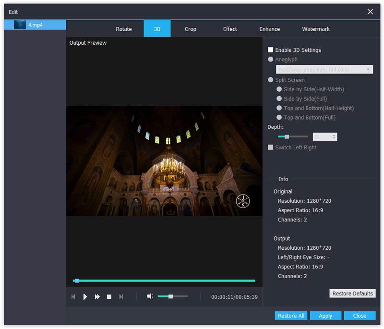384x329 pixels.
Task: Stop the video playback
Action: point(109,297)
